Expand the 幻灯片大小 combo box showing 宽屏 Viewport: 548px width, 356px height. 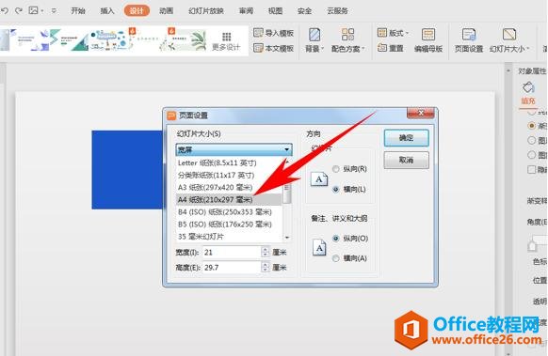(234, 150)
